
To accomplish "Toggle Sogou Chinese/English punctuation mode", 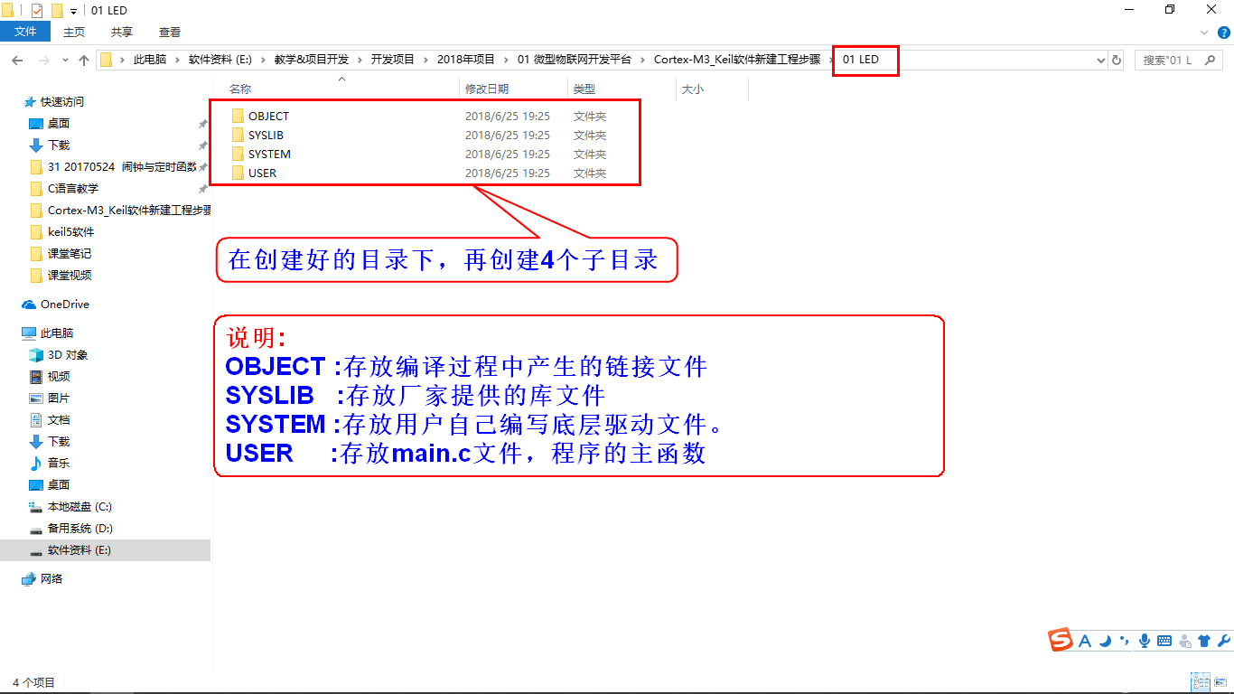I will coord(1125,641).
